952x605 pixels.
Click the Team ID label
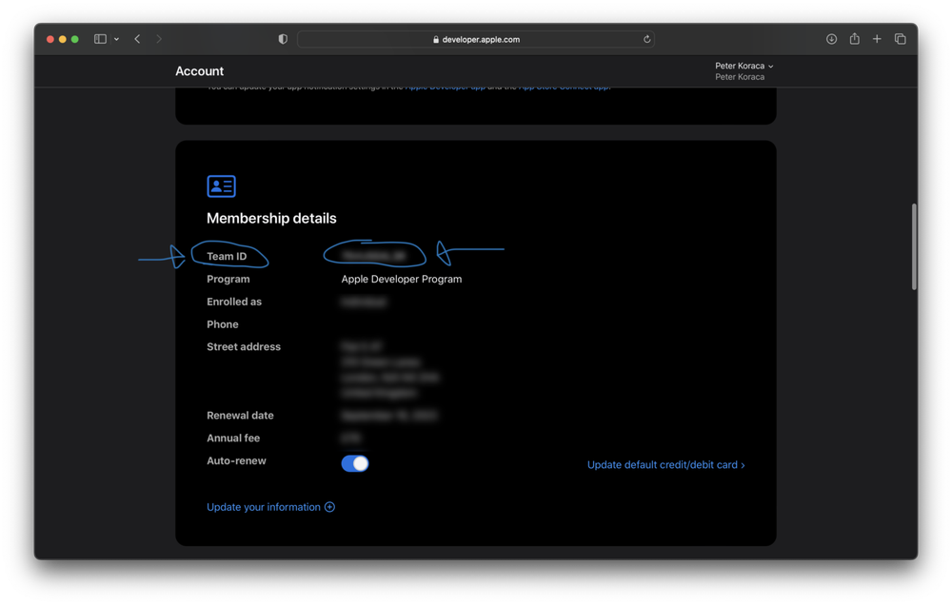tap(227, 256)
